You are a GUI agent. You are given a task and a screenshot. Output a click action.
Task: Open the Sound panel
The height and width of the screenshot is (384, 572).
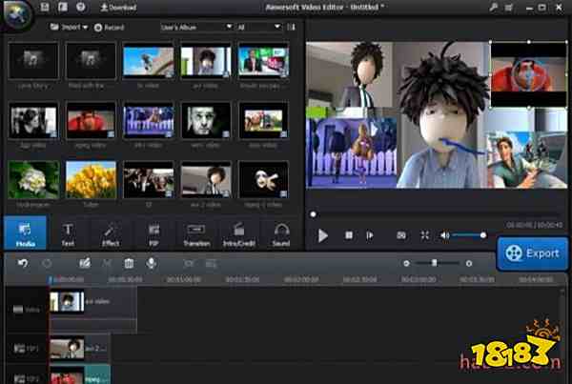point(281,233)
